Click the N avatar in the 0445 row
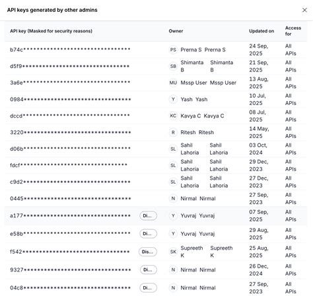Viewport: 313px width, 296px height. [x=173, y=198]
